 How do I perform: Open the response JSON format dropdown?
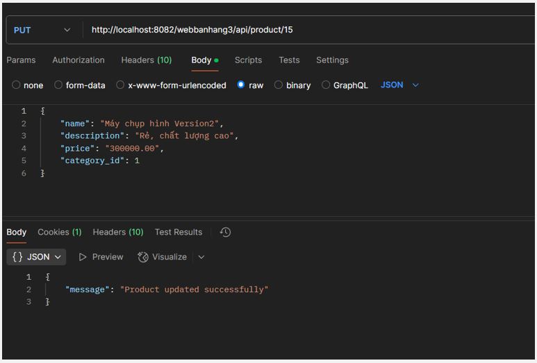tap(37, 257)
